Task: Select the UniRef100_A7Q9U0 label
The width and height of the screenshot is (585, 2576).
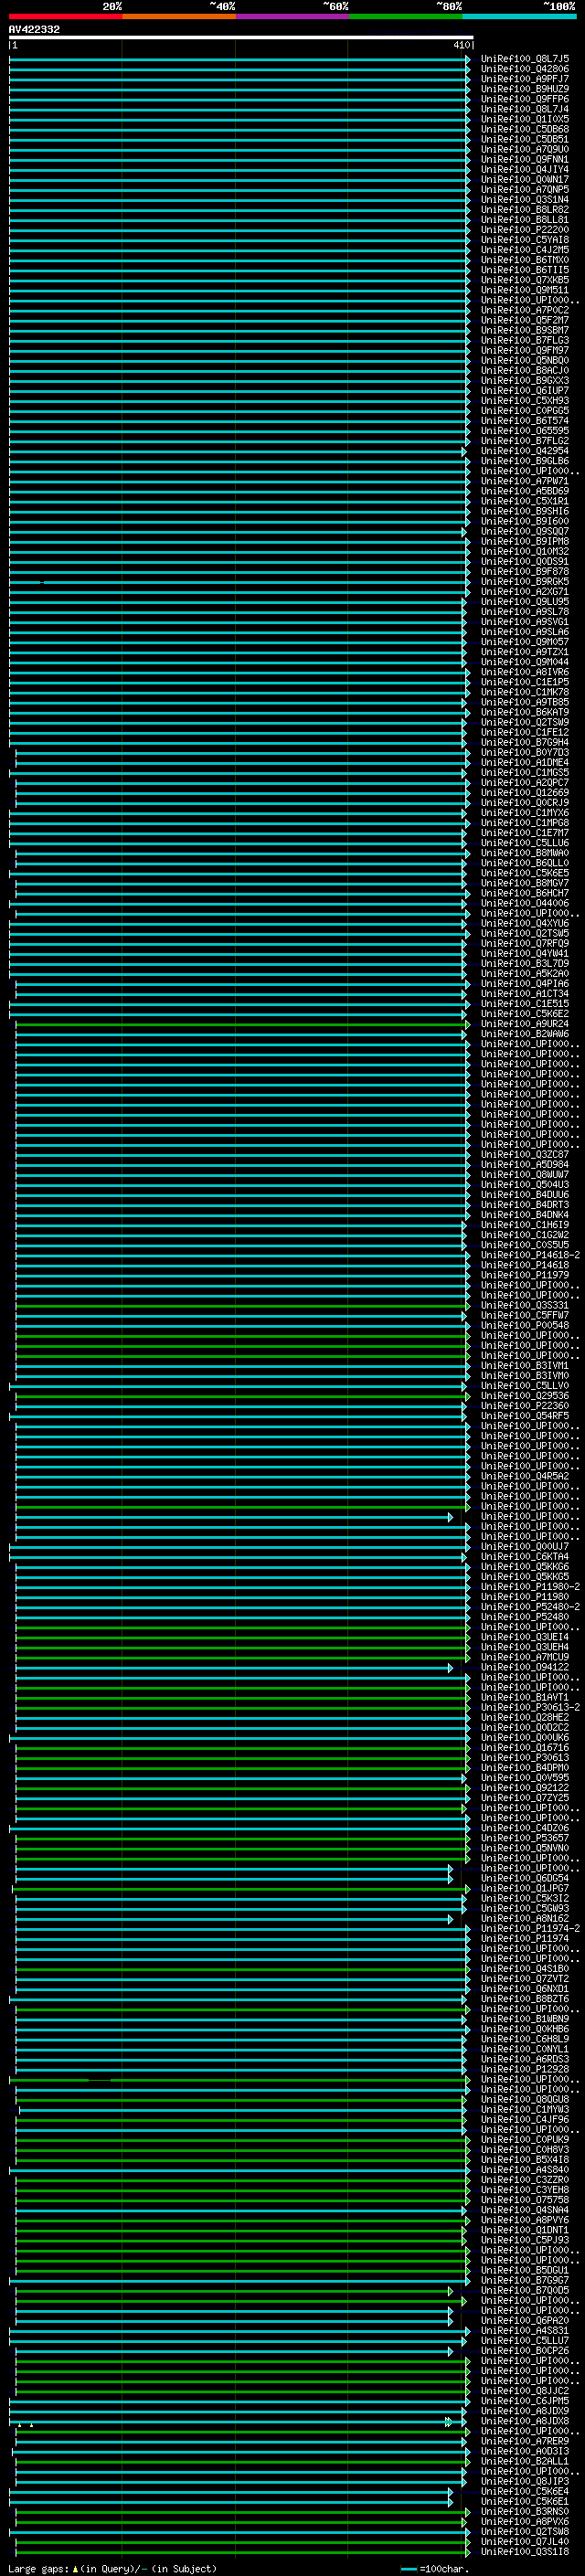Action: tap(525, 149)
